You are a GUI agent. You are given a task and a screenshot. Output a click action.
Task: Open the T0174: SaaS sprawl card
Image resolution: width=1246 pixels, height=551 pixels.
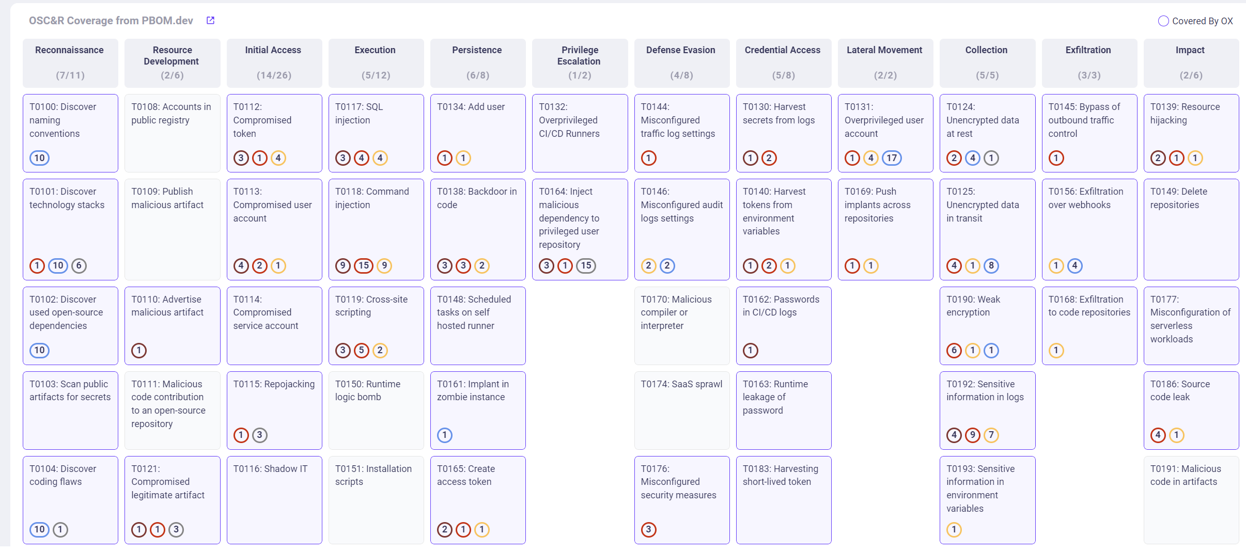[x=681, y=410]
